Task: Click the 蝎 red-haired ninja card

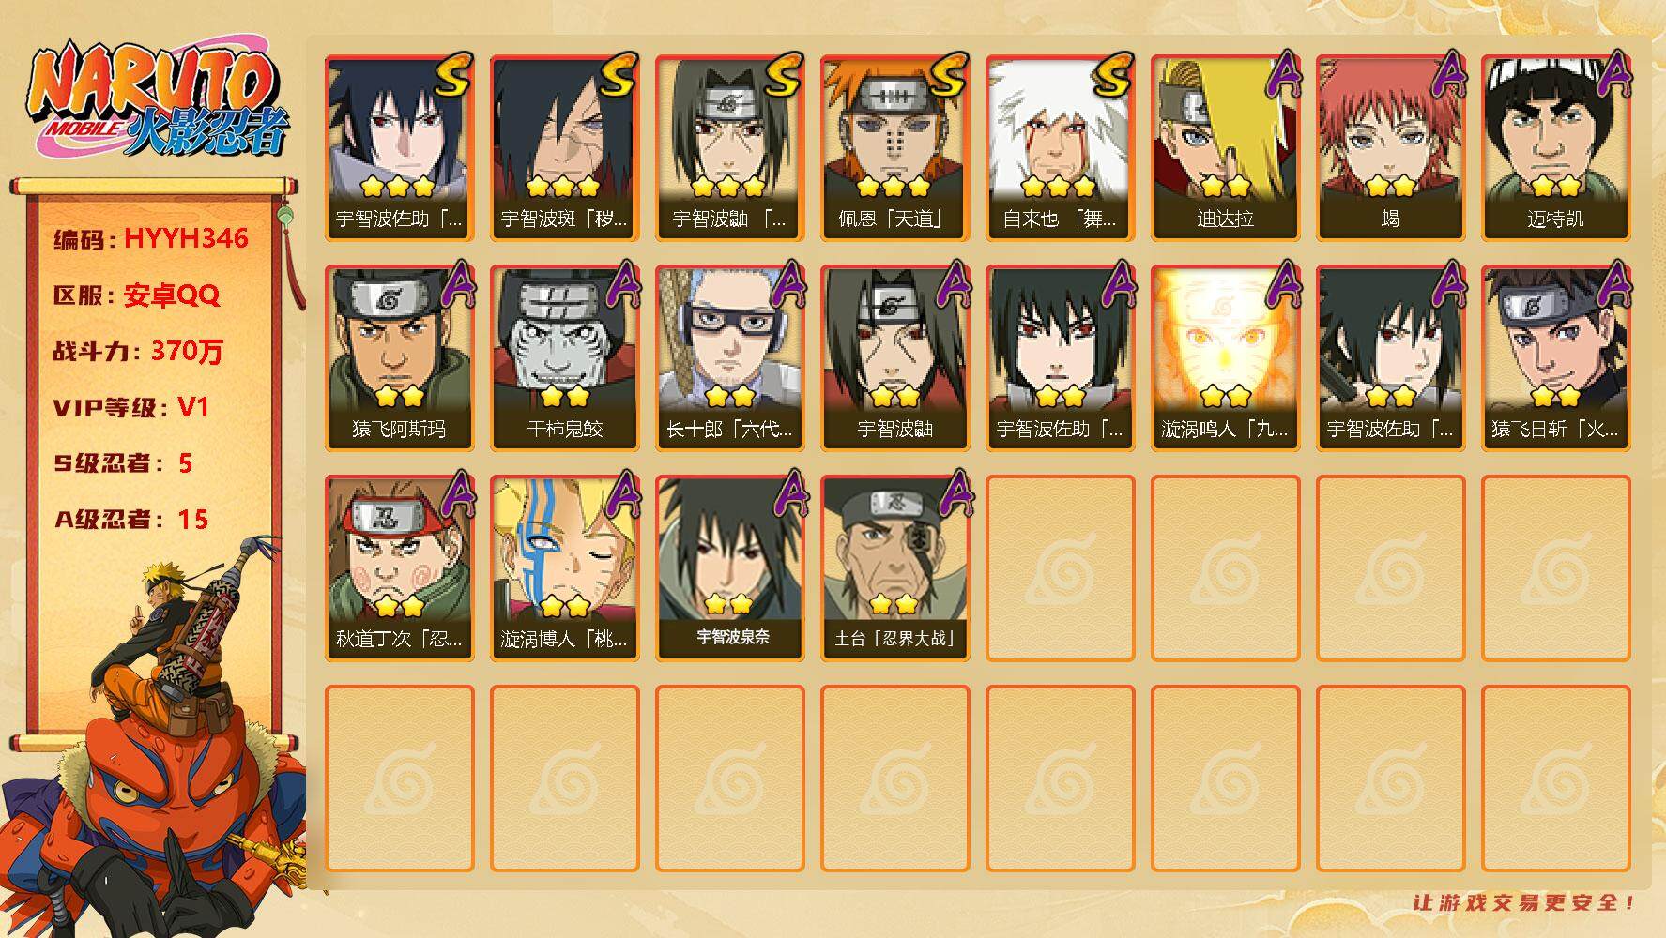Action: point(1390,148)
